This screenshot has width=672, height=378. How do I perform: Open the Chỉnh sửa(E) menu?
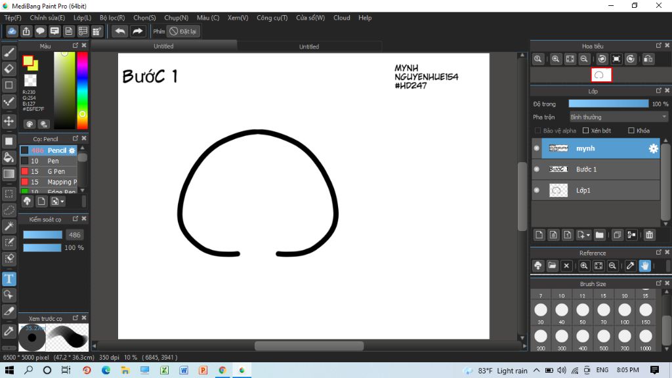point(47,18)
